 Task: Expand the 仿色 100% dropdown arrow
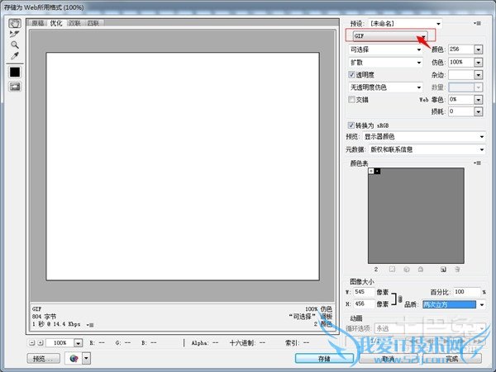tap(479, 63)
